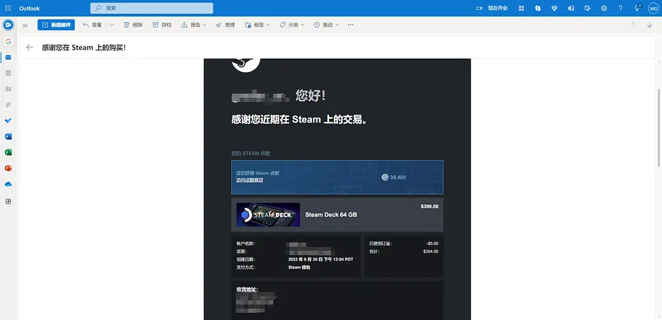Click the -$5.00 deposit used value
The image size is (662, 320).
(x=432, y=243)
